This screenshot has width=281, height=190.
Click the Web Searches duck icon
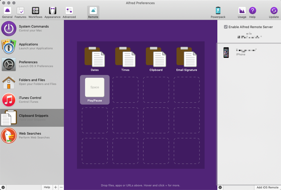[9, 135]
